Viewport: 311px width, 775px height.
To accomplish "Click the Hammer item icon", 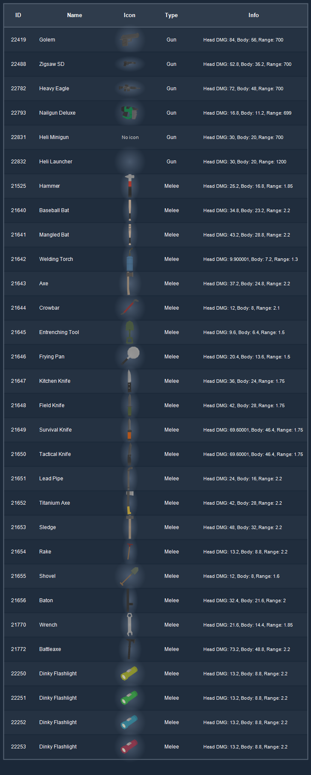I will click(x=129, y=186).
